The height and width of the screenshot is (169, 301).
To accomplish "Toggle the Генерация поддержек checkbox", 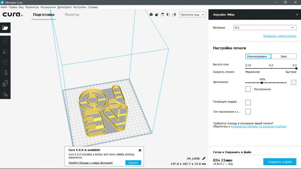I will (248, 102).
